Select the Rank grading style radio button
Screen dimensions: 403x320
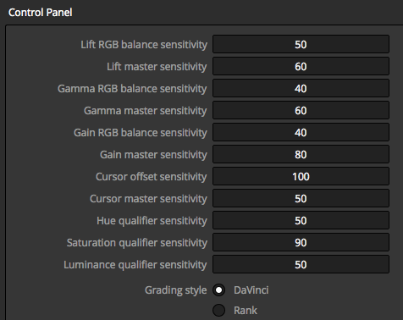click(x=218, y=311)
